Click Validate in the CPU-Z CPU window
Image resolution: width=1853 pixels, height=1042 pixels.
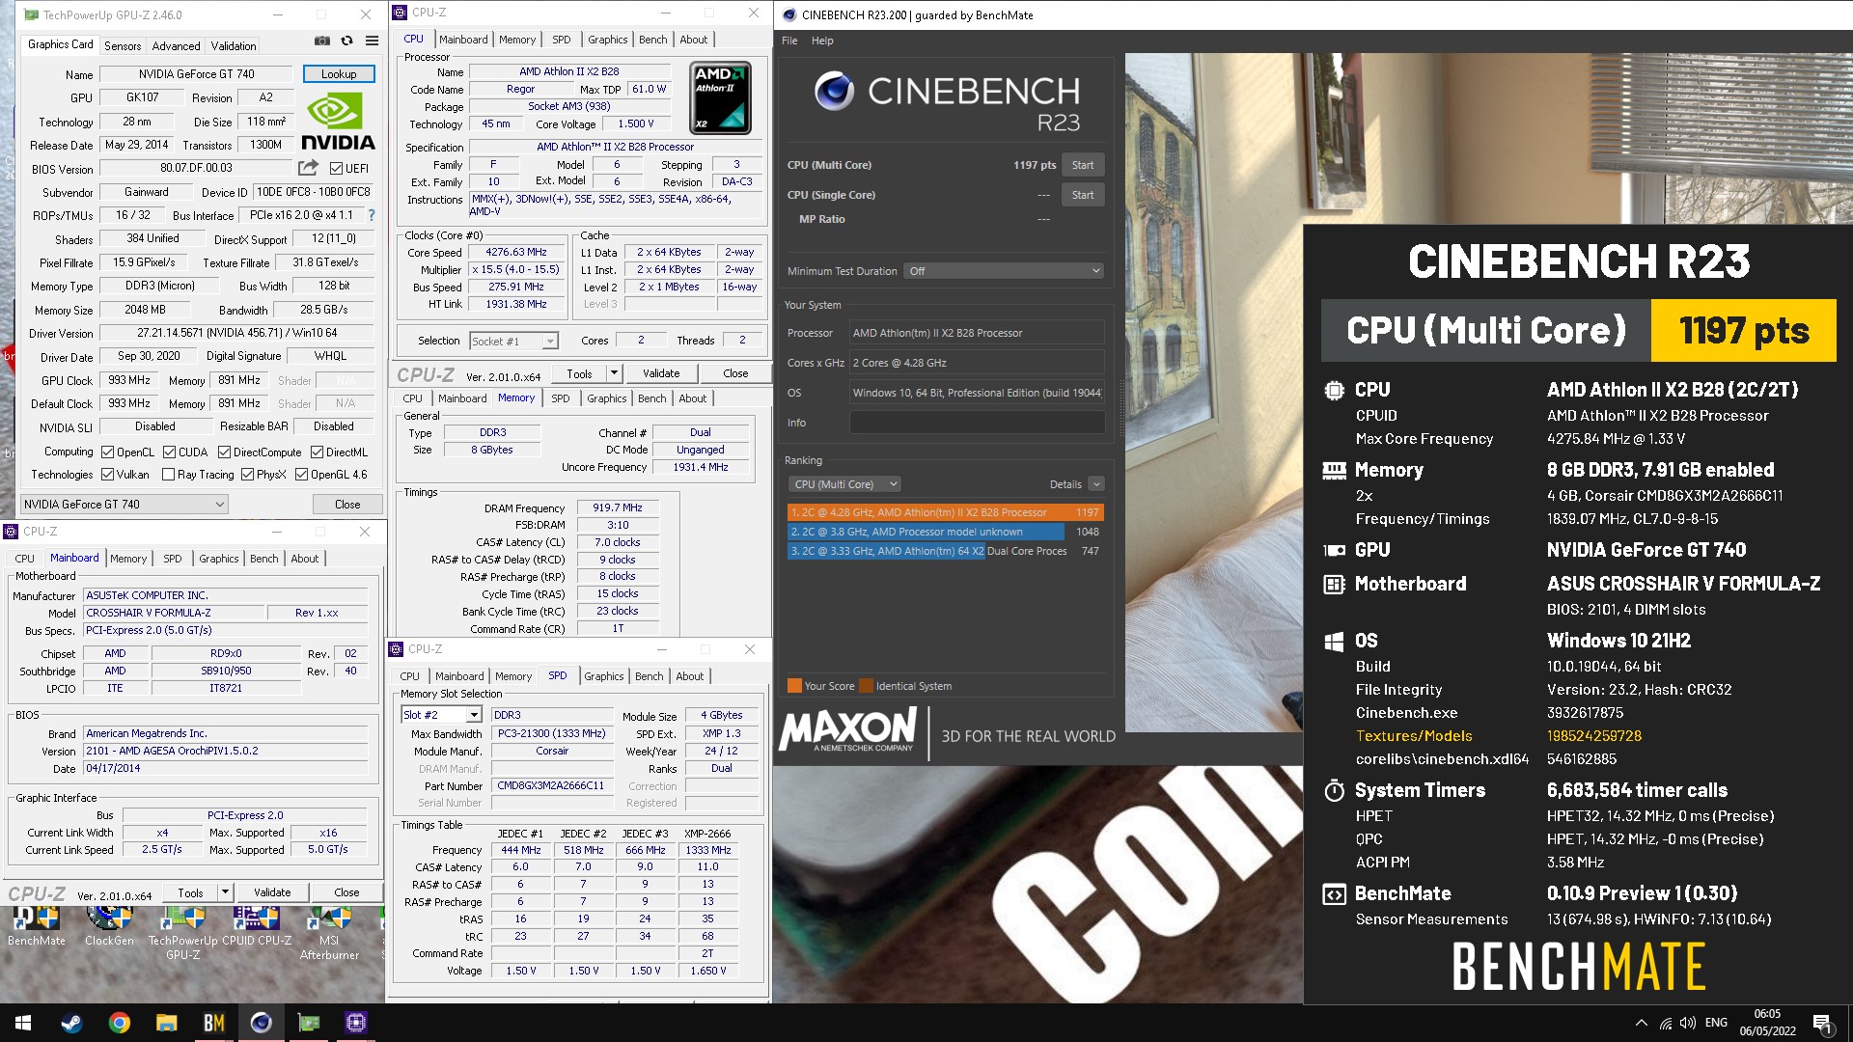tap(661, 373)
